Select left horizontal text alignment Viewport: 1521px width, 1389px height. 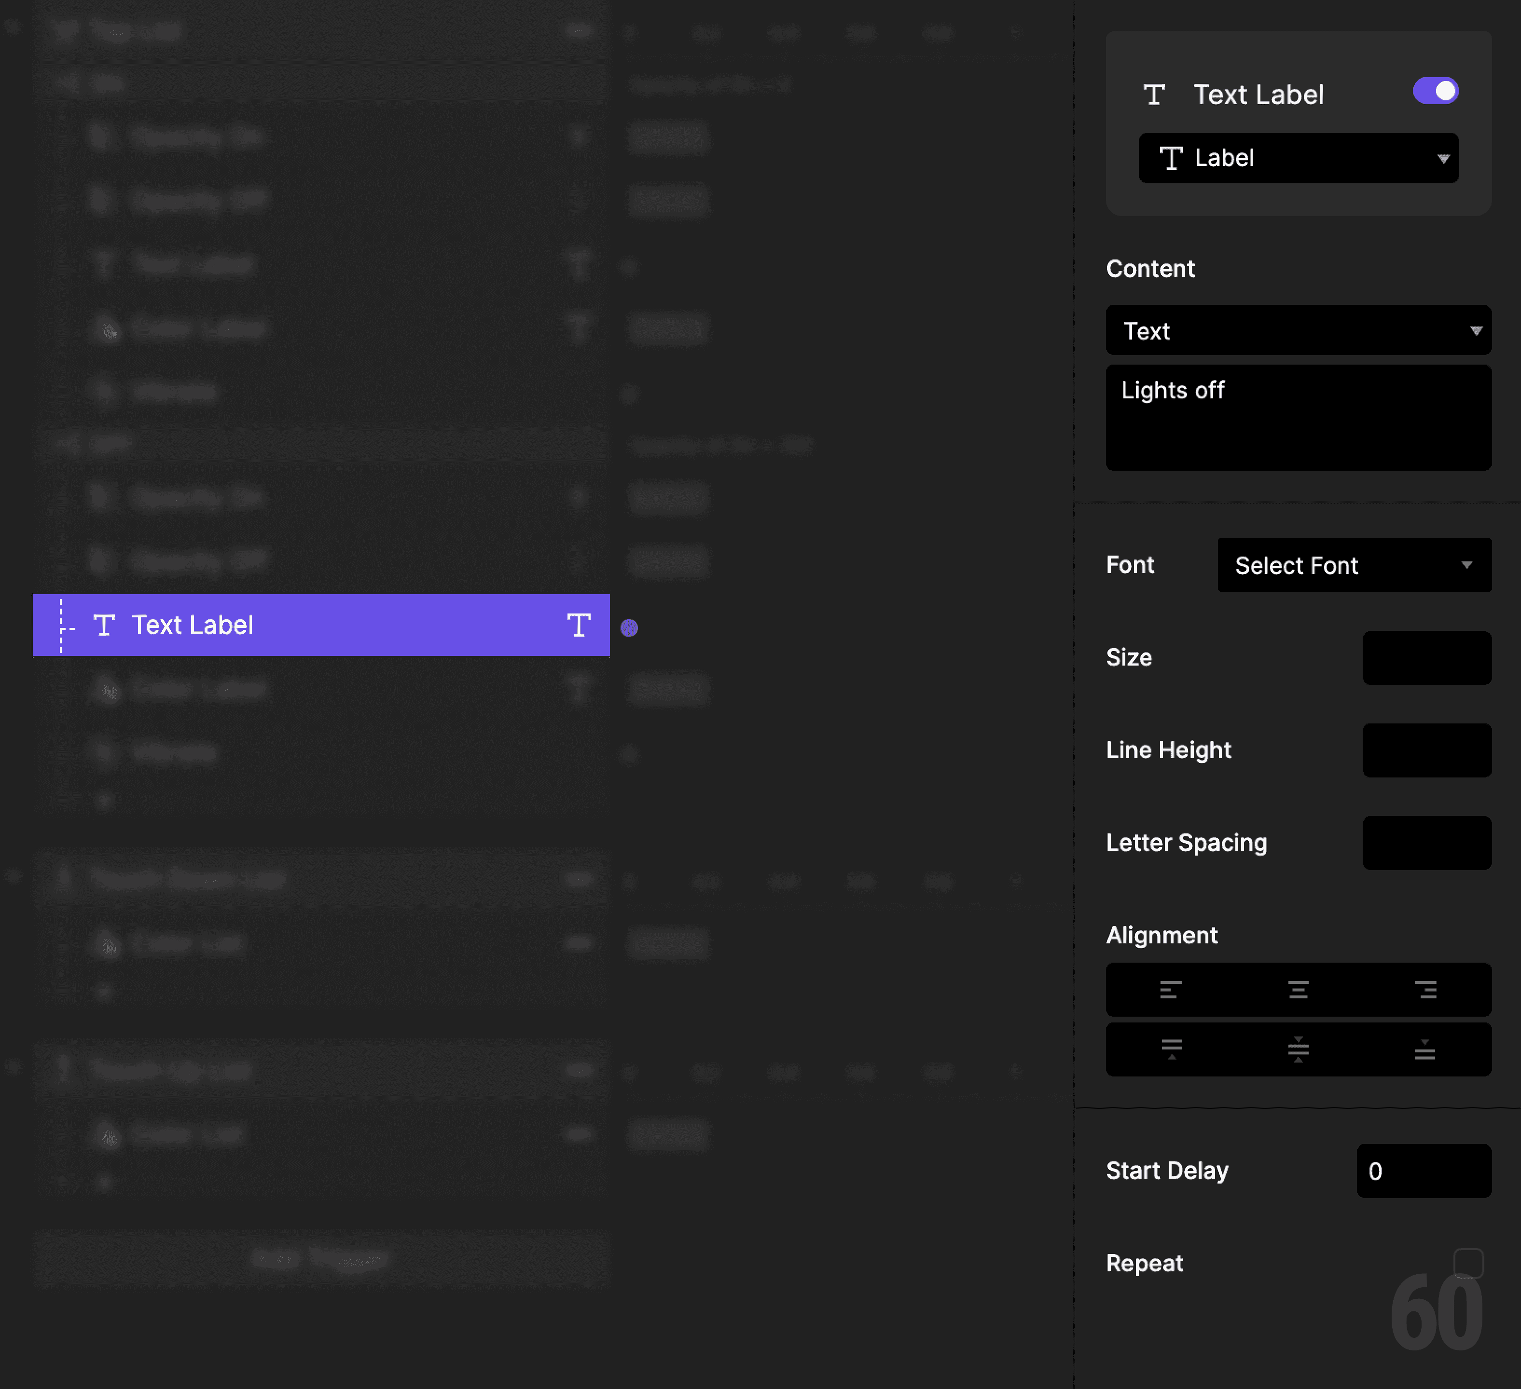coord(1169,989)
